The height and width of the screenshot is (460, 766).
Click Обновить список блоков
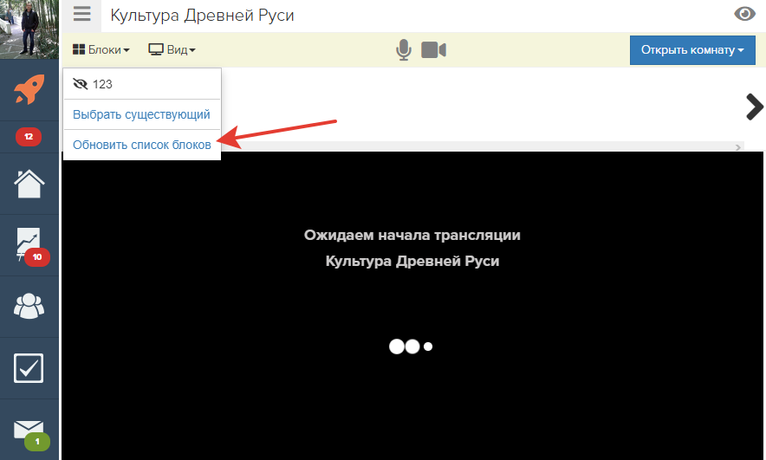141,145
